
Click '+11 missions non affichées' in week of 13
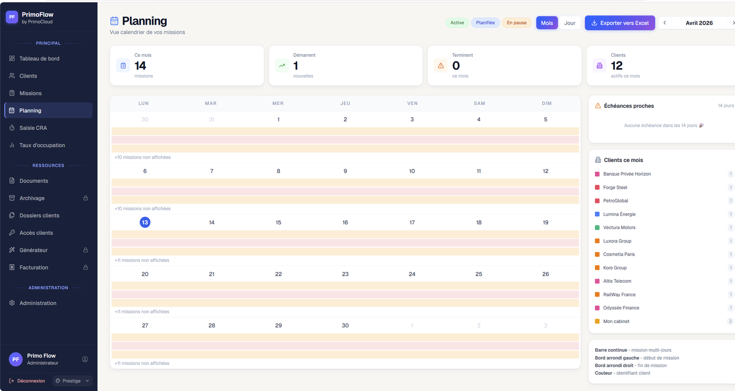pos(142,260)
